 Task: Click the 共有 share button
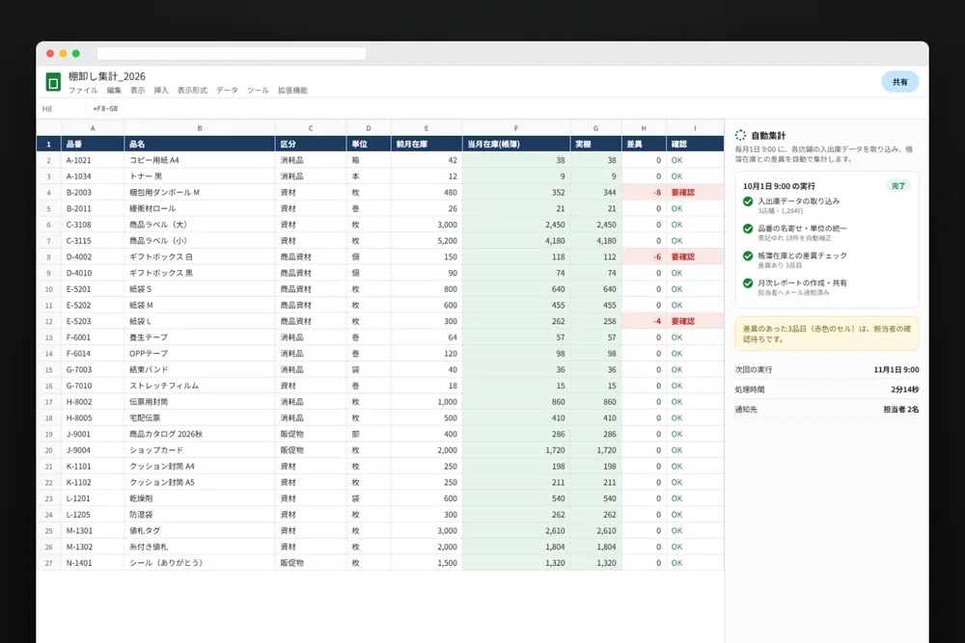tap(899, 82)
